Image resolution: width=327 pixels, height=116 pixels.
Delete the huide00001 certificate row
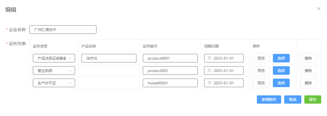(308, 83)
